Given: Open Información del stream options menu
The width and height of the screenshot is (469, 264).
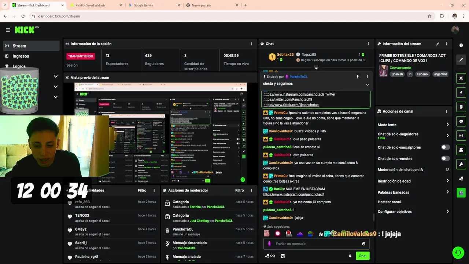Looking at the screenshot, I should coord(446,44).
